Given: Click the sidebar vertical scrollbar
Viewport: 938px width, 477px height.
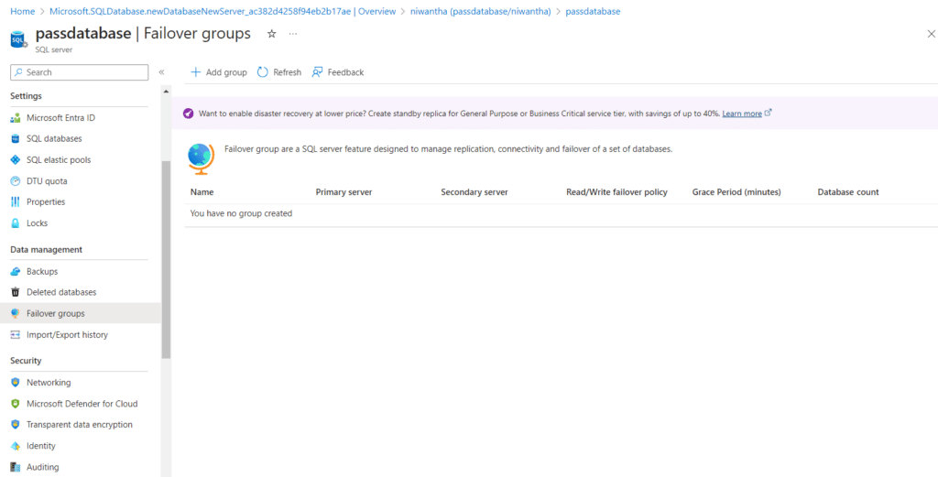Looking at the screenshot, I should click(x=166, y=256).
